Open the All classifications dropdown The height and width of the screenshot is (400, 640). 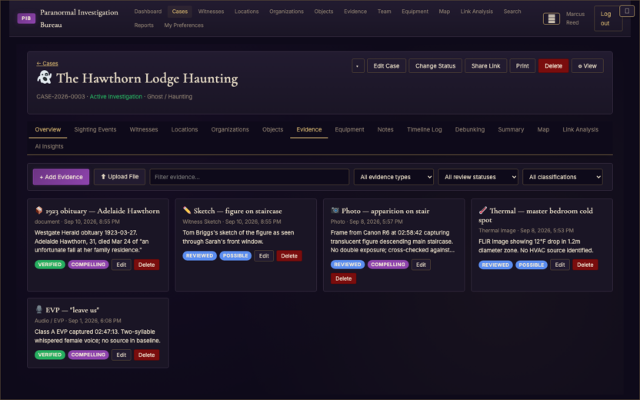pyautogui.click(x=562, y=177)
